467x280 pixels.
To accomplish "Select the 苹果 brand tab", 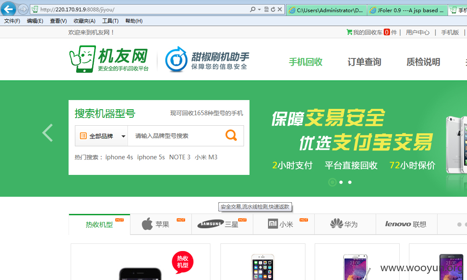I will [161, 225].
